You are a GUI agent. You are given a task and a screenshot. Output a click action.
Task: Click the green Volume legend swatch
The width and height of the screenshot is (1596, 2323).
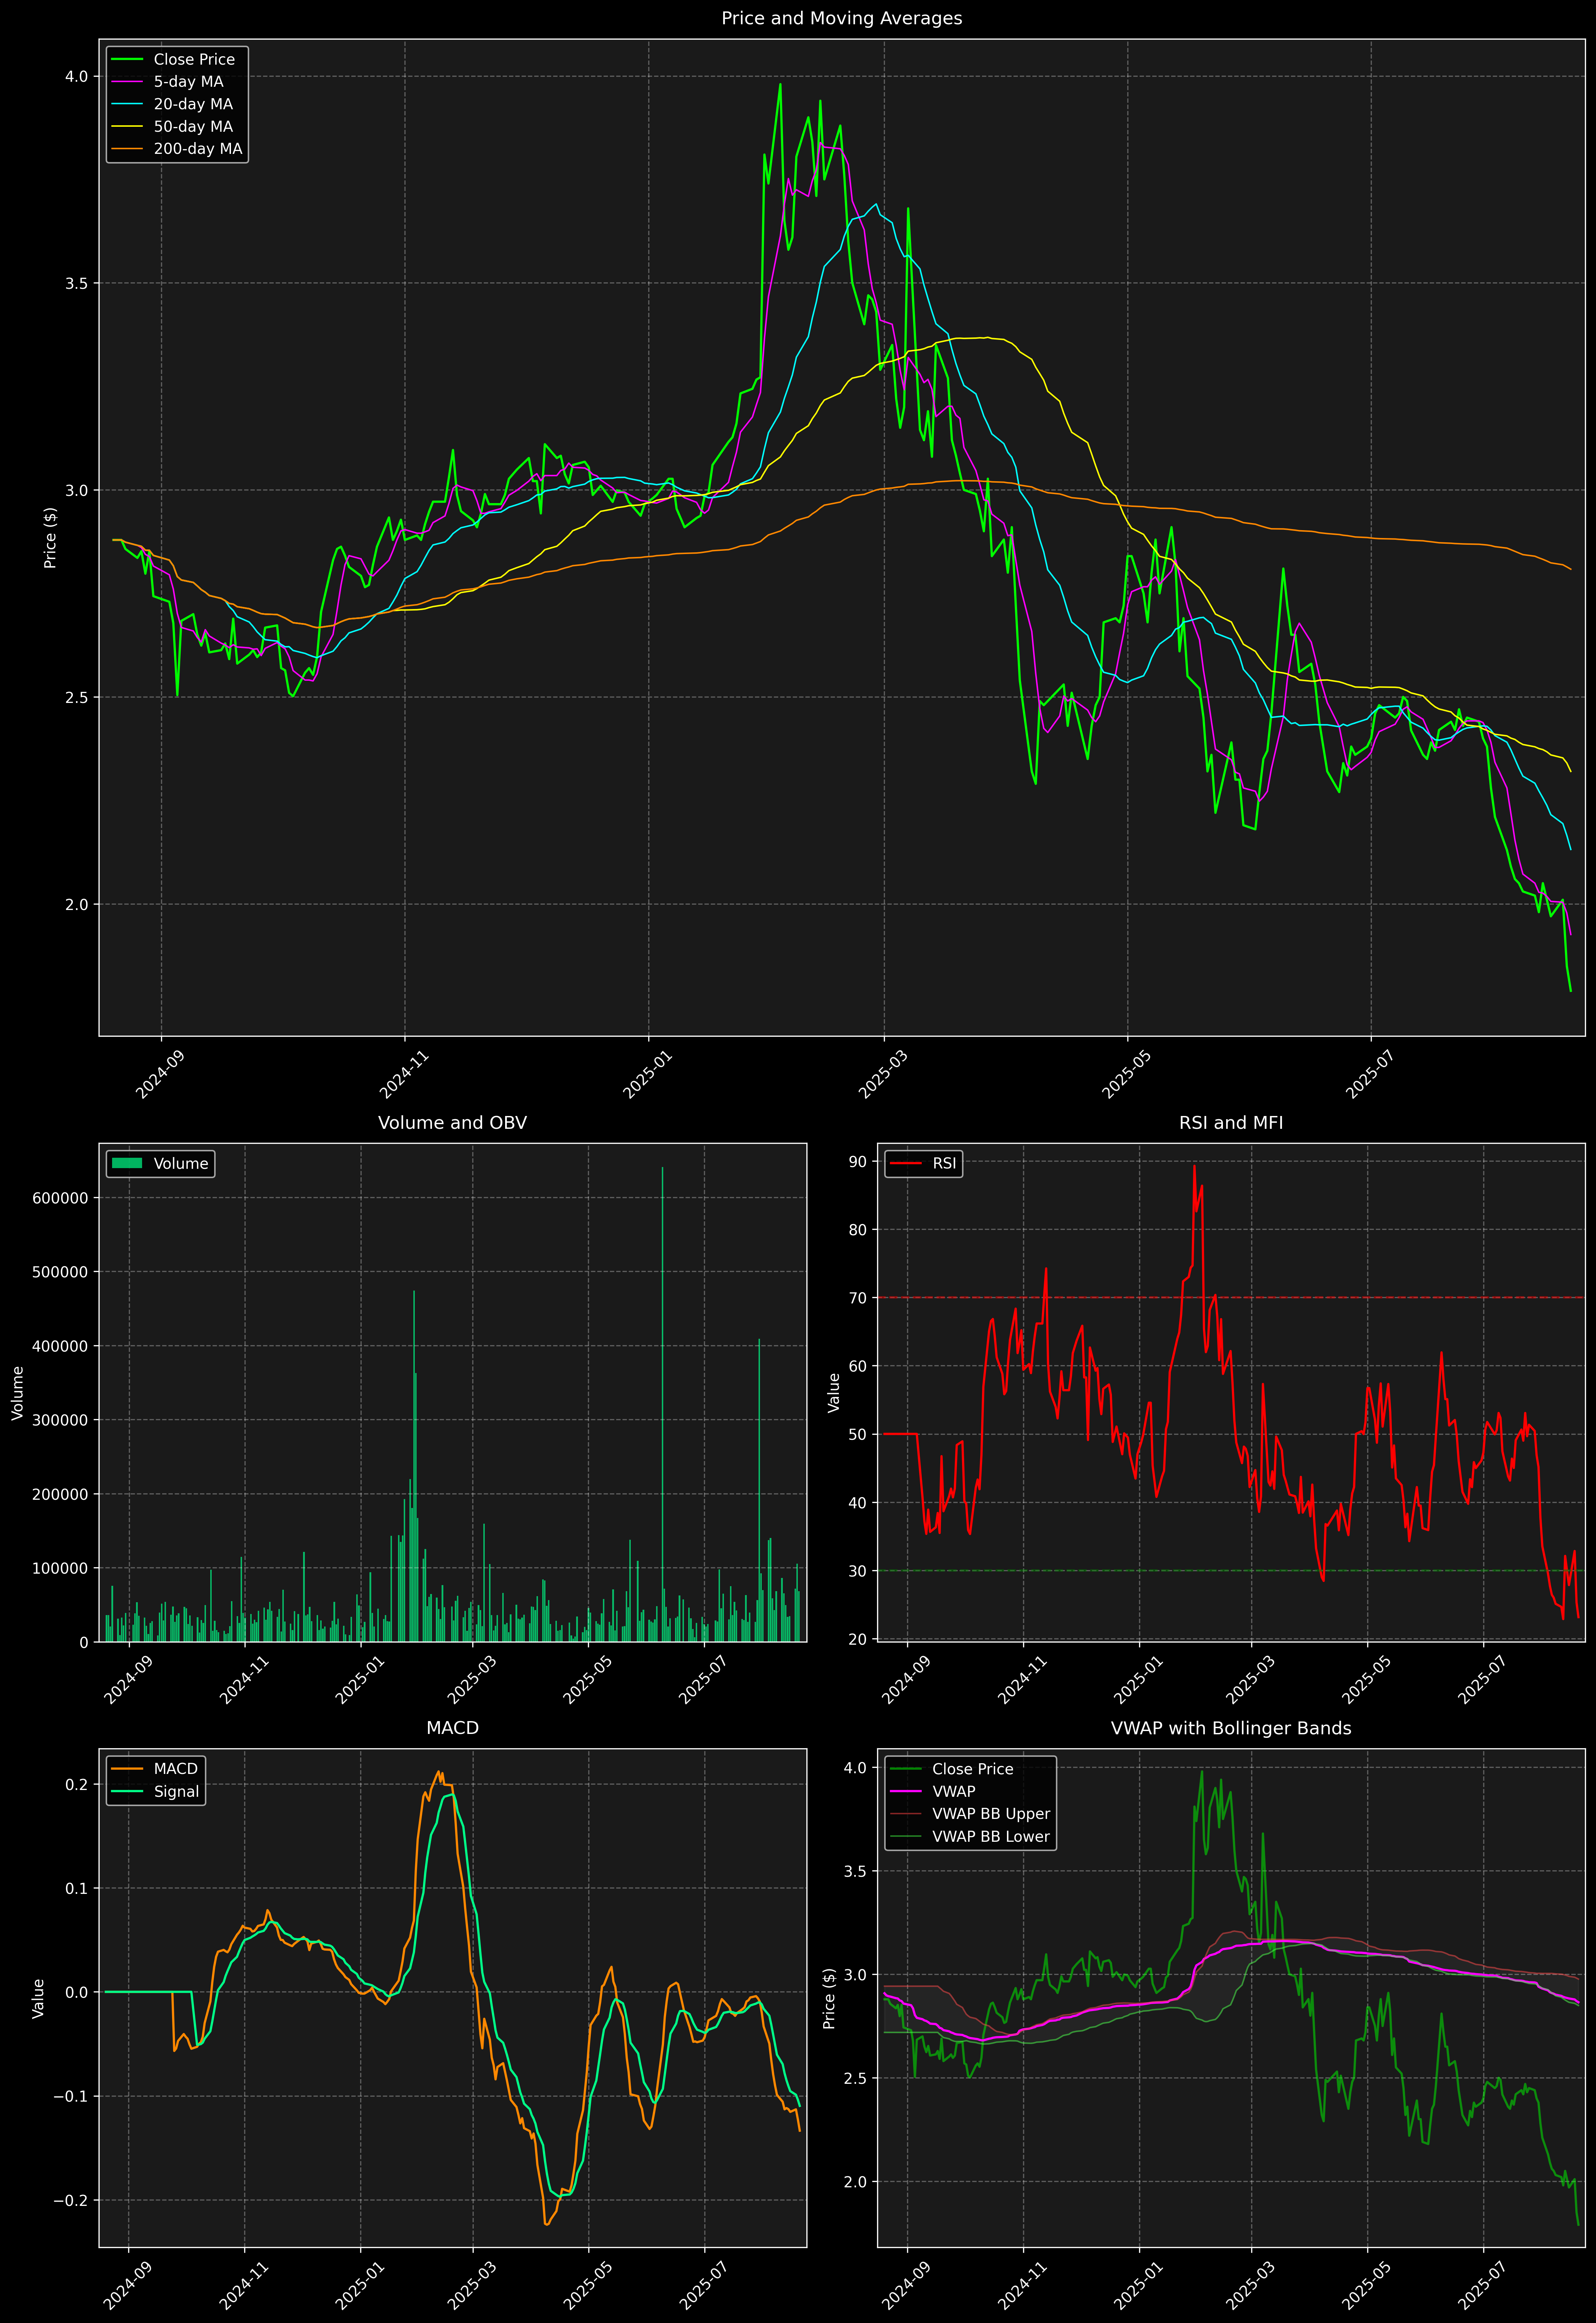point(127,1163)
